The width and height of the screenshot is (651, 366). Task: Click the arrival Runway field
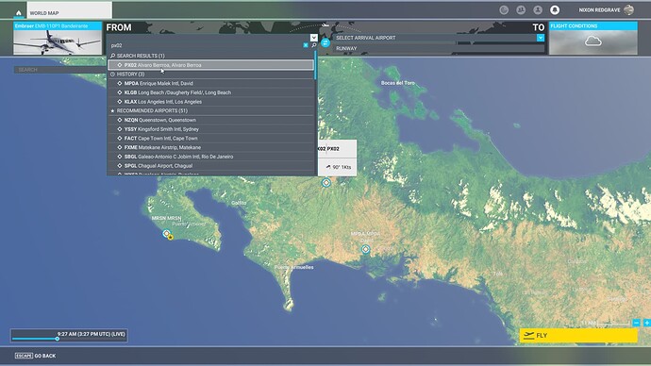(439, 48)
